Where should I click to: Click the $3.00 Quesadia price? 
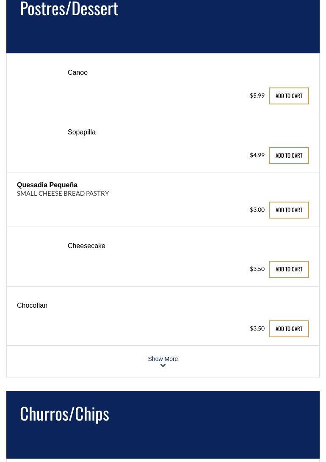tap(257, 210)
